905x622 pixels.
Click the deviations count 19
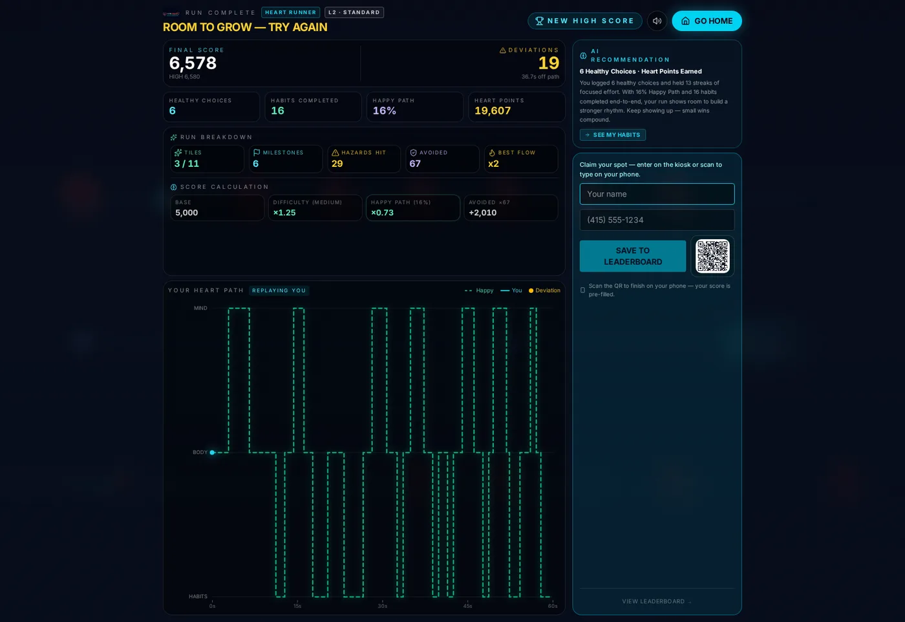549,63
